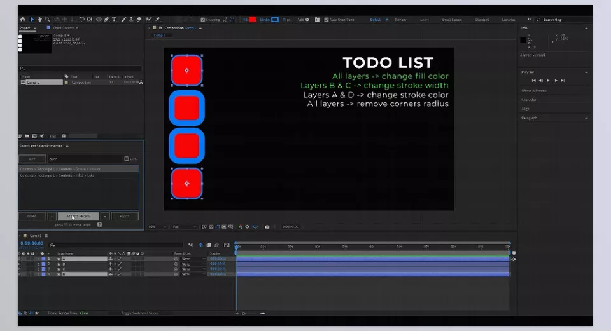Select the Fill 1 > Color result row
This screenshot has height=331, width=611.
point(79,175)
